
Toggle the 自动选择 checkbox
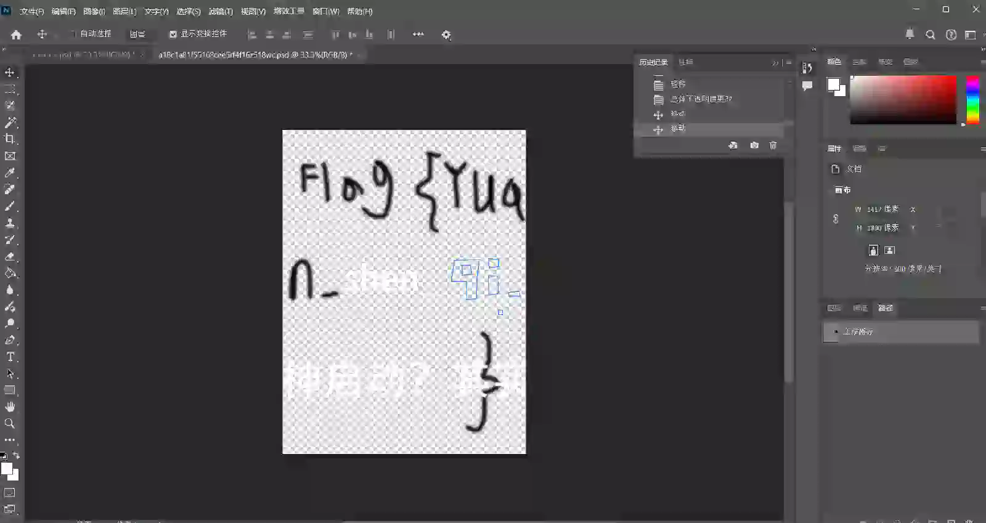[x=73, y=34]
